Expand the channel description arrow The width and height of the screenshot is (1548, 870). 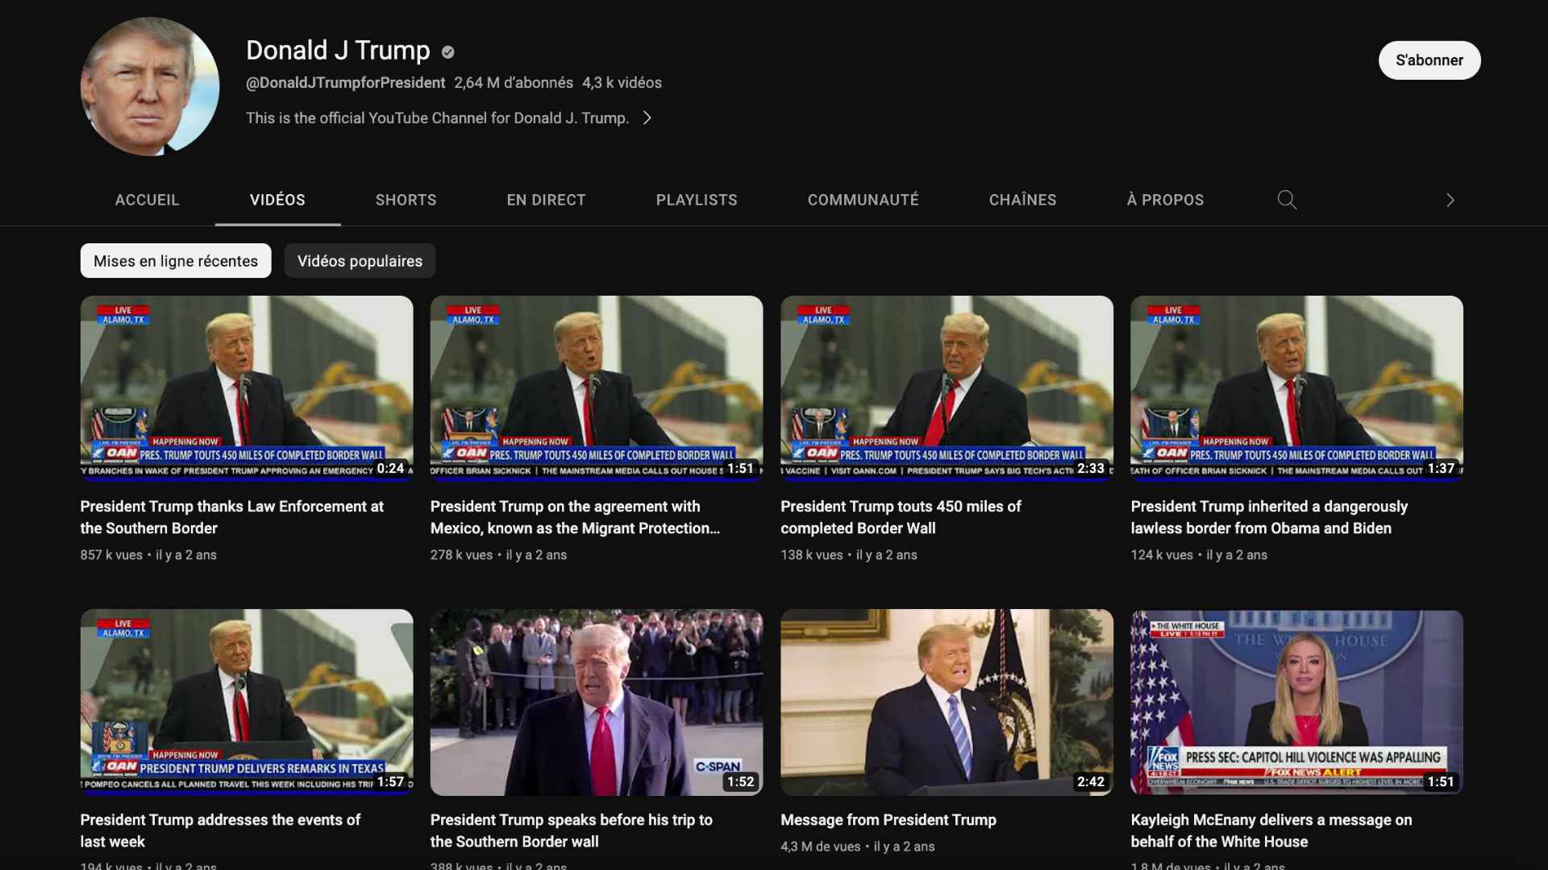click(647, 118)
